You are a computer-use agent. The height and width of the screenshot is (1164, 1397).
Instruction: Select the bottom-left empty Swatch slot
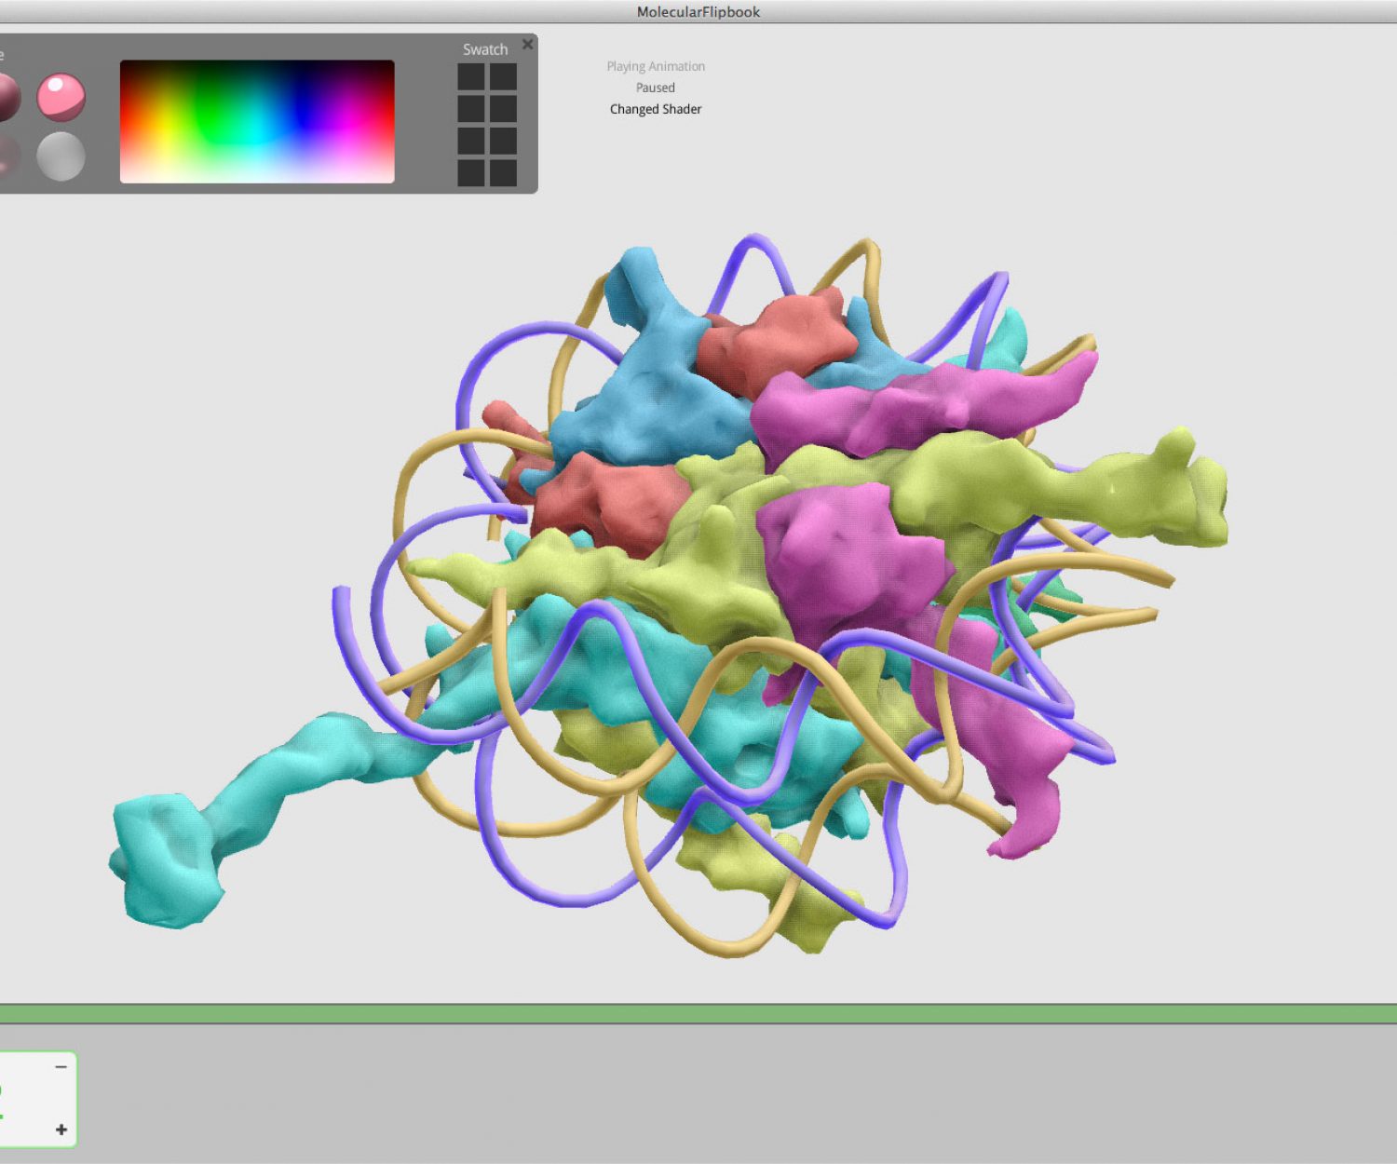click(x=471, y=172)
